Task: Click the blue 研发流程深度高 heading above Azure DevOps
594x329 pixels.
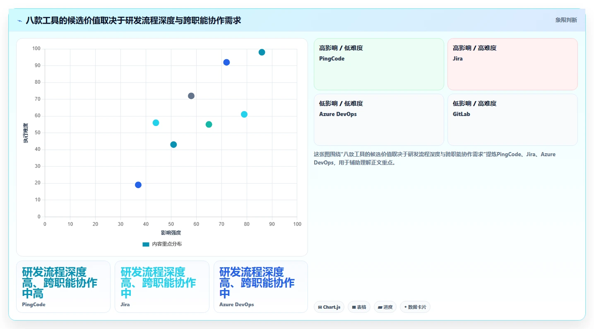Action: [257, 283]
